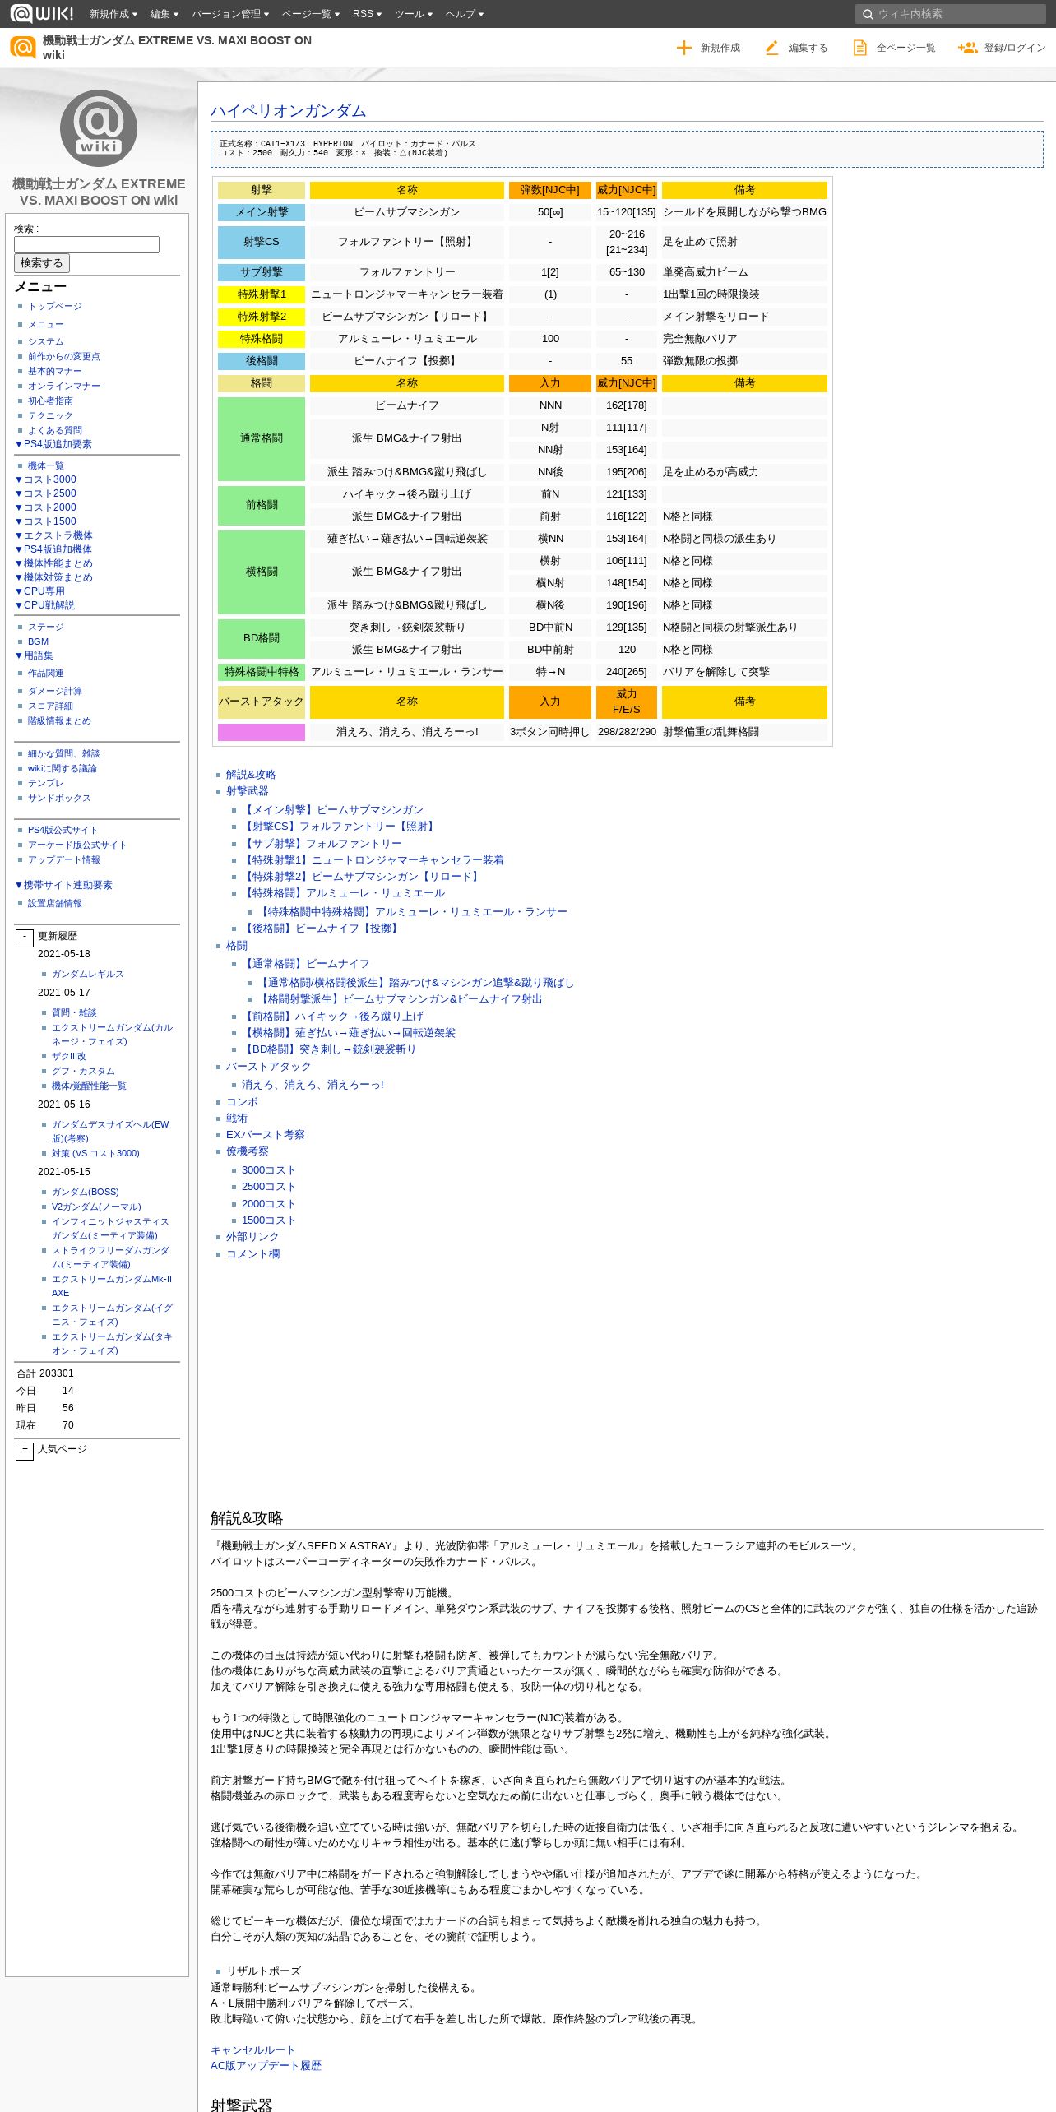This screenshot has height=2112, width=1056.
Task: Click the user-add icon for 登録/ログイン
Action: [x=967, y=48]
